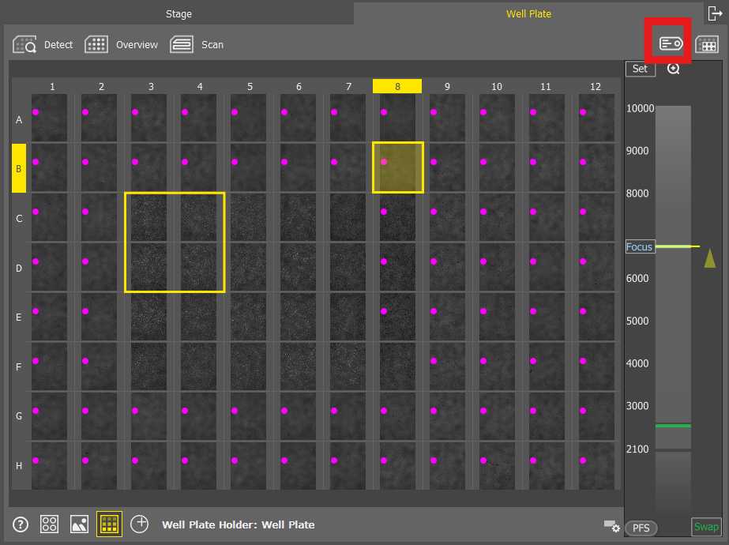Open help with the question mark icon
The image size is (729, 545).
[x=21, y=524]
